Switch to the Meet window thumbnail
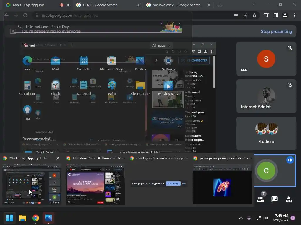The image size is (301, 225). coord(32,184)
